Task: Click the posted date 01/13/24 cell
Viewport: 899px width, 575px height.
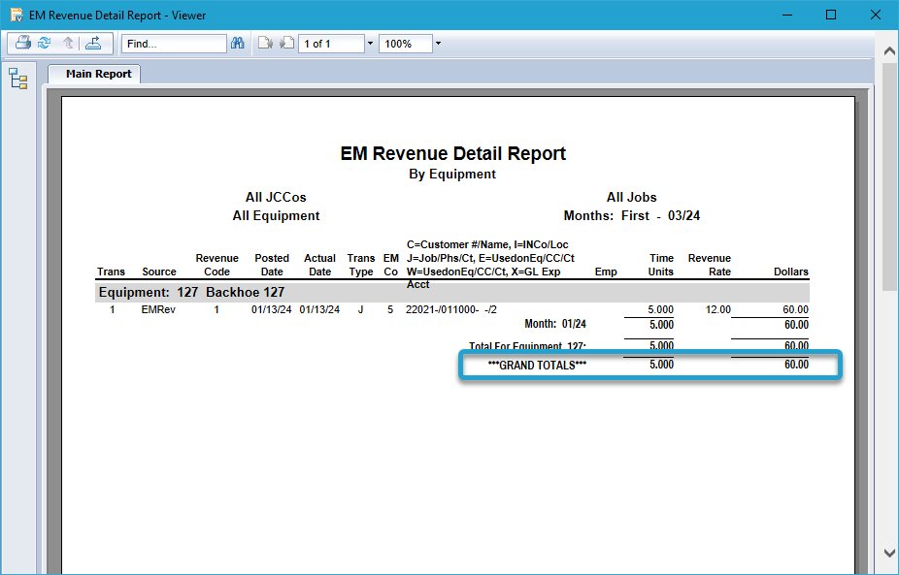Action: click(x=271, y=310)
